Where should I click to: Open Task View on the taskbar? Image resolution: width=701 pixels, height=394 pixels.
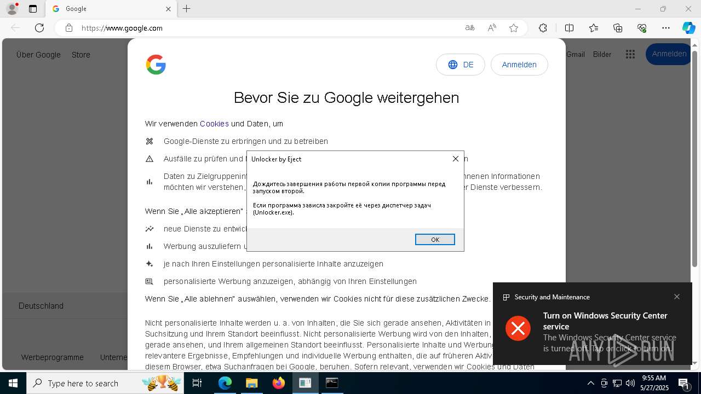point(198,383)
